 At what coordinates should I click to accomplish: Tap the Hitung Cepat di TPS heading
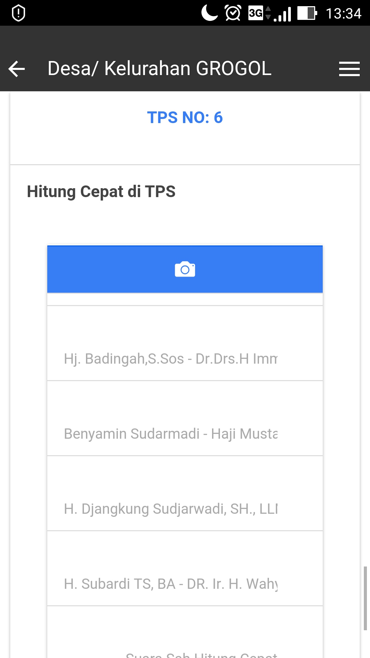[x=101, y=191]
